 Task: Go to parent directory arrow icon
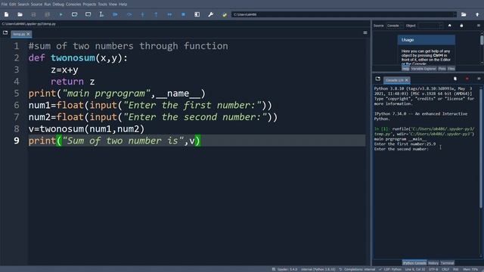tap(477, 14)
